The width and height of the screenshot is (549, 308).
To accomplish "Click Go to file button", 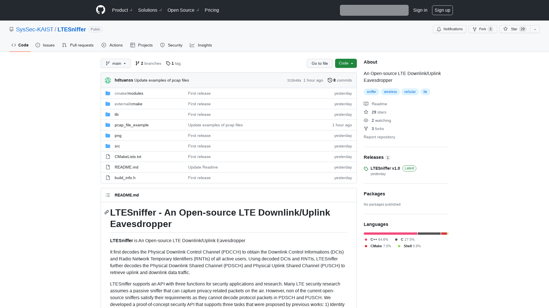I will (x=320, y=63).
